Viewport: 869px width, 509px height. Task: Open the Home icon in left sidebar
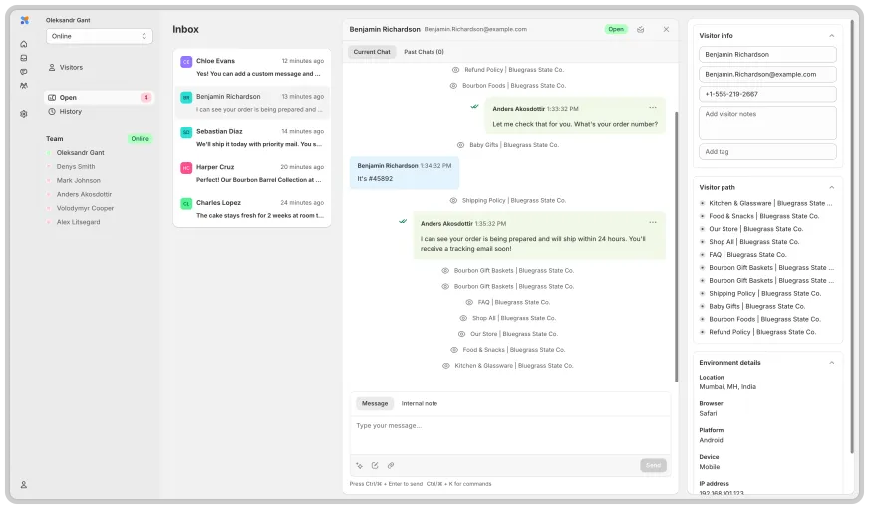tap(24, 44)
